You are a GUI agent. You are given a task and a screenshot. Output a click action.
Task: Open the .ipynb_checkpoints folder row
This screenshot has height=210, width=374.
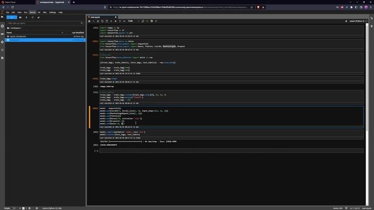[x=45, y=36]
